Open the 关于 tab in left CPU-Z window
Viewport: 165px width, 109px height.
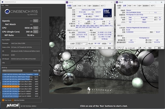(x=102, y=6)
